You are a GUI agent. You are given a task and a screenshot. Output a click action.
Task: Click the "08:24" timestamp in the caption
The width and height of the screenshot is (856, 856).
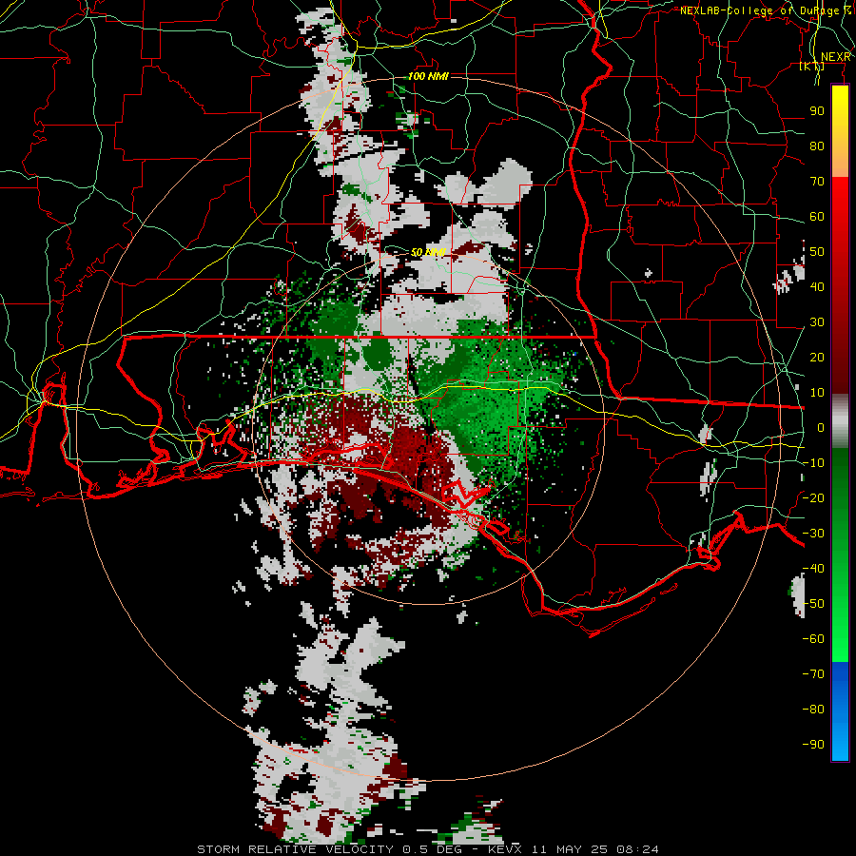click(x=637, y=849)
